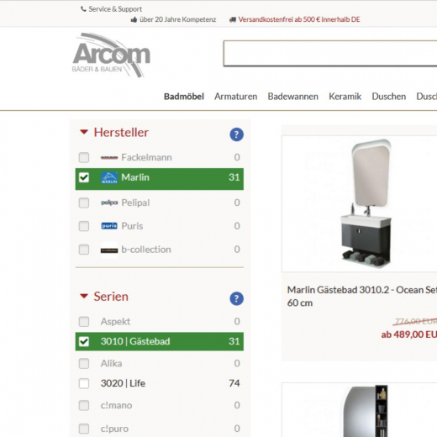Click the truck icon before Versandkostenfrei
The height and width of the screenshot is (437, 437).
[x=233, y=19]
